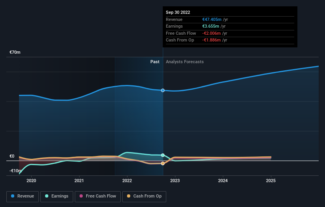Image resolution: width=325 pixels, height=207 pixels.
Task: Click the €70m y-axis label
Action: coord(15,52)
